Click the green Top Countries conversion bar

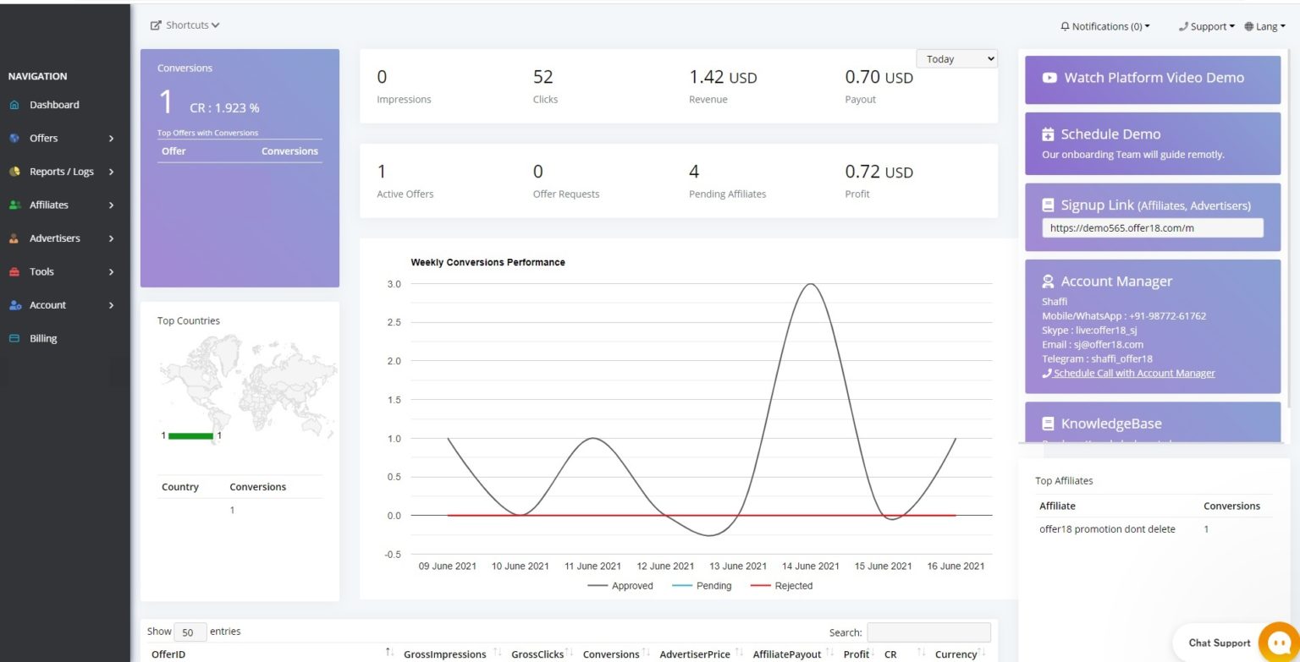(x=190, y=436)
